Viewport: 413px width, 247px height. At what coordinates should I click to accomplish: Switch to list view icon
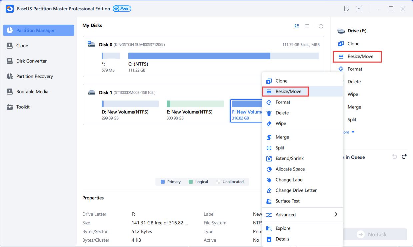(307, 26)
